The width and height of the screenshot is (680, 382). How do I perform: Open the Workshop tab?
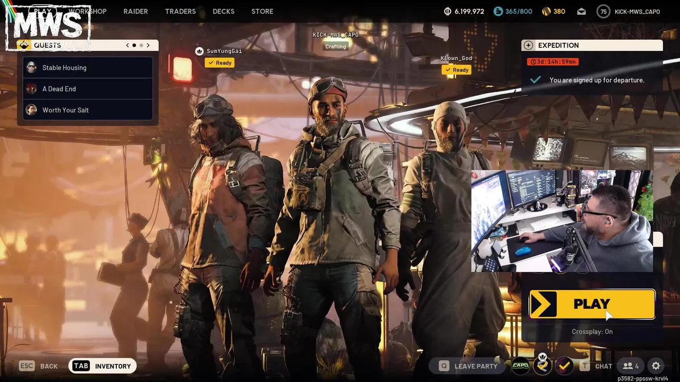87,11
